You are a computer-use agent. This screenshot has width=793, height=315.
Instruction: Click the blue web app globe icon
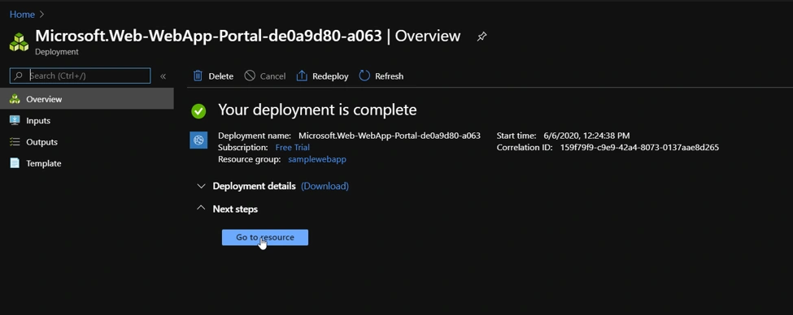198,140
